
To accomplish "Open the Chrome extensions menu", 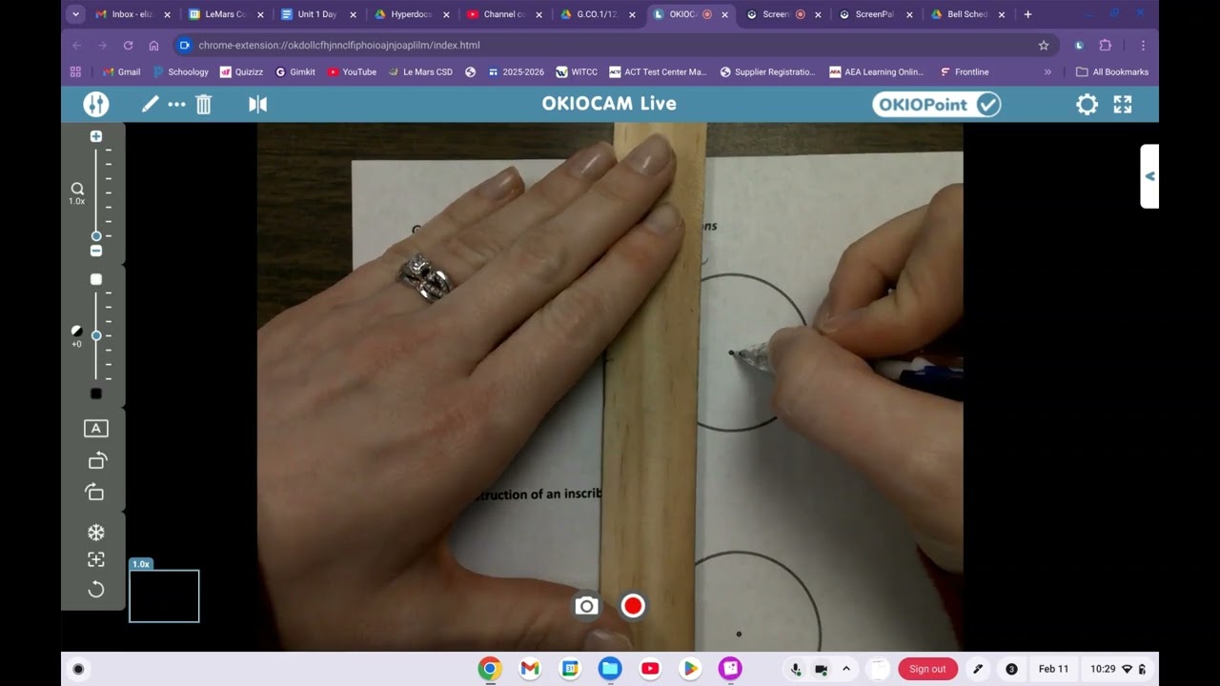I will (x=1106, y=45).
